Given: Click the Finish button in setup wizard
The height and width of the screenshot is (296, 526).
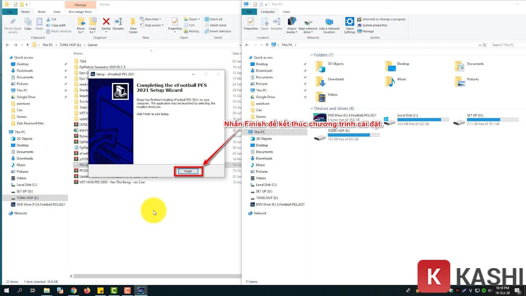Looking at the screenshot, I should point(188,171).
